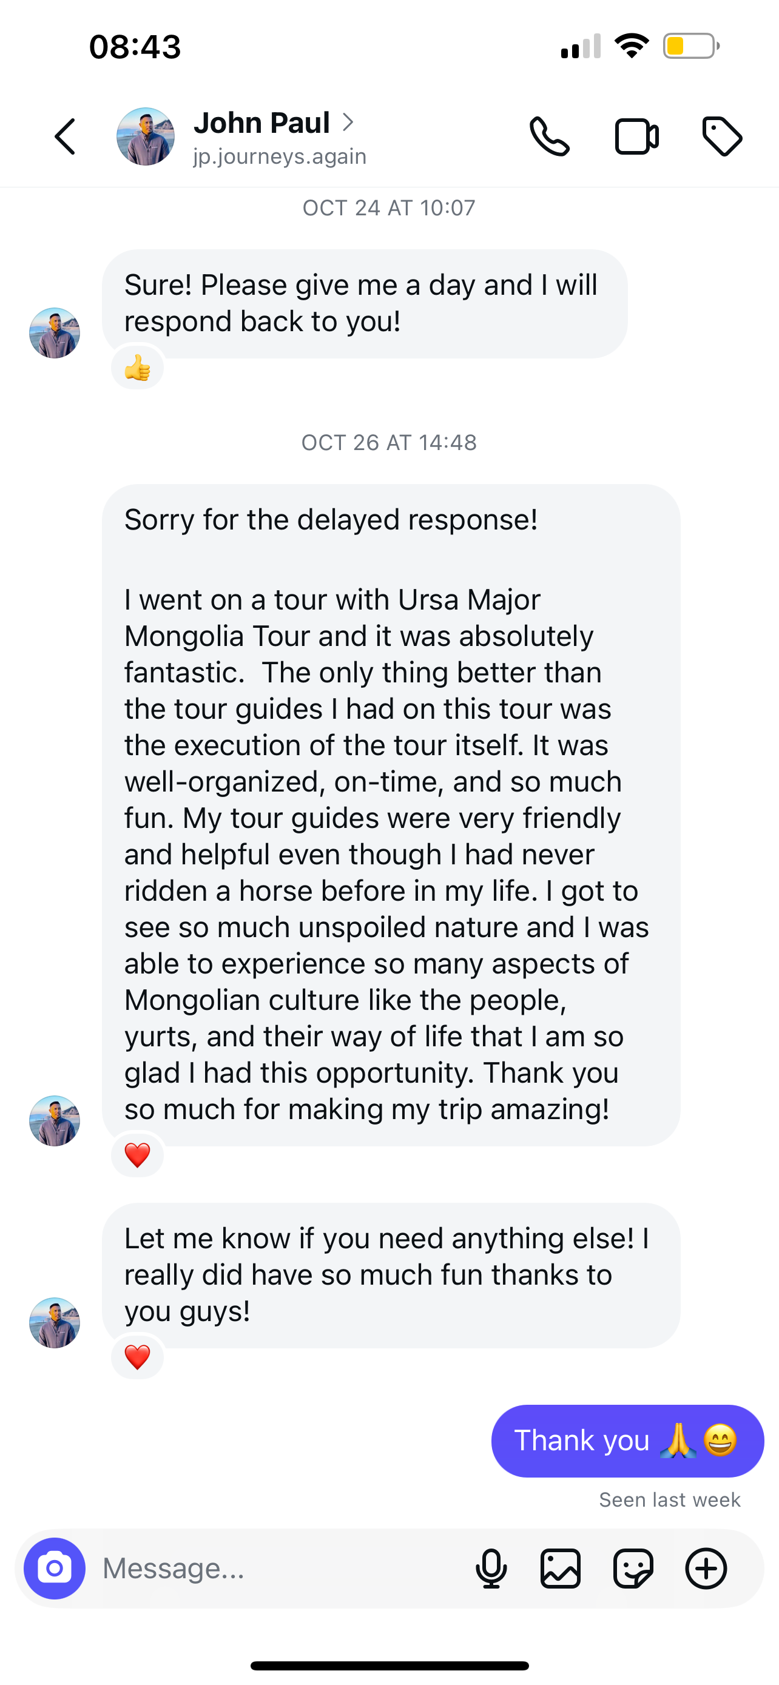Tap the long Ursa Major tour review message

pos(391,815)
